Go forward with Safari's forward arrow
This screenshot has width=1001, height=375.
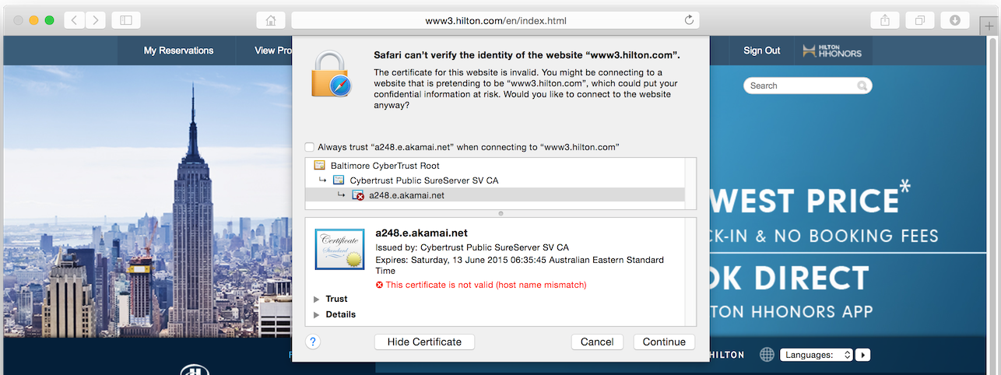click(x=96, y=20)
